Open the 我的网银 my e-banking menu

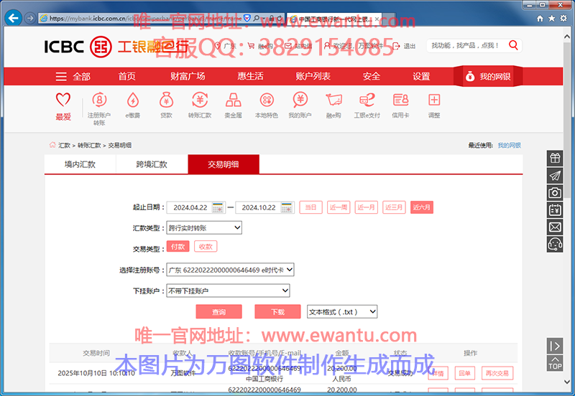[x=488, y=76]
